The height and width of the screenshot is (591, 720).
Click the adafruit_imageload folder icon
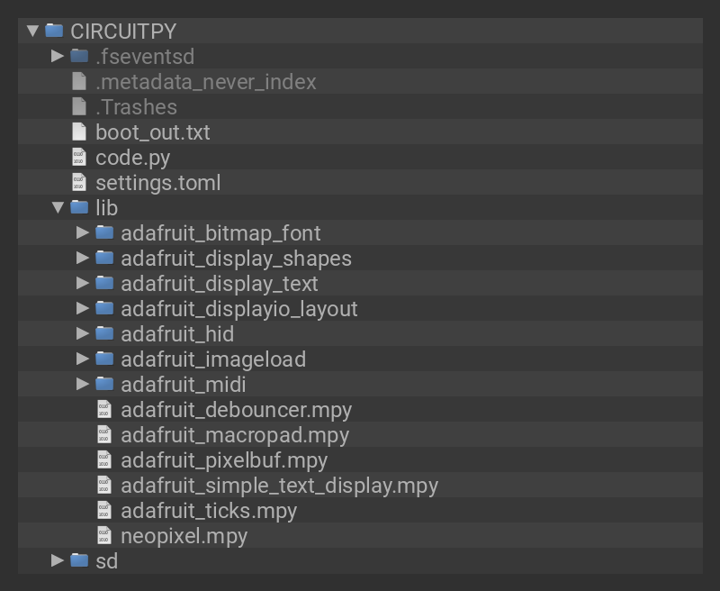coord(104,359)
